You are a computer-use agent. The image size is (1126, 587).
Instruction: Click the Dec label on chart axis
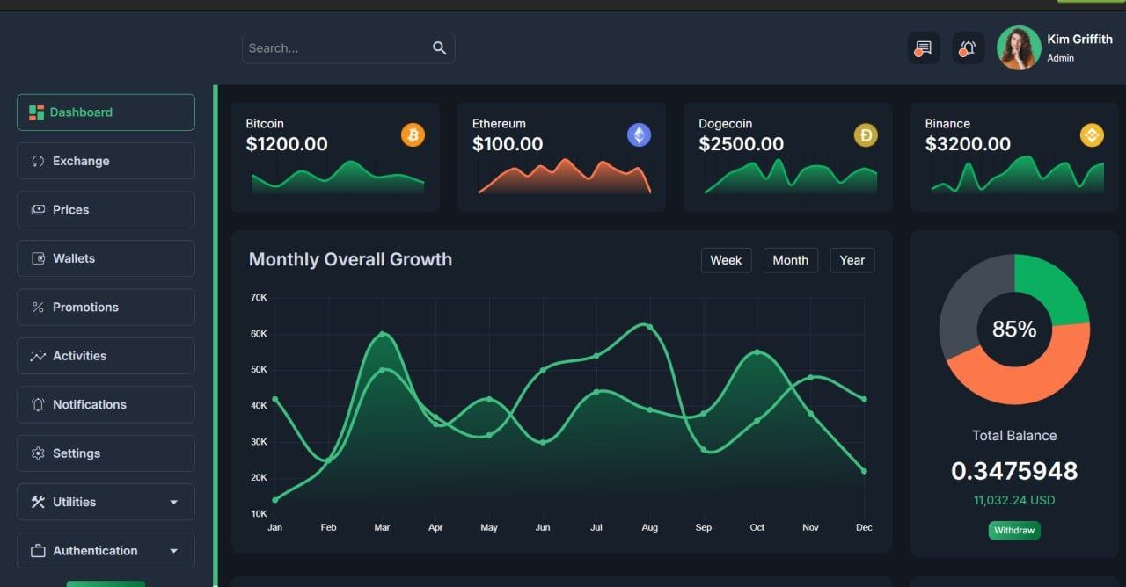point(864,527)
